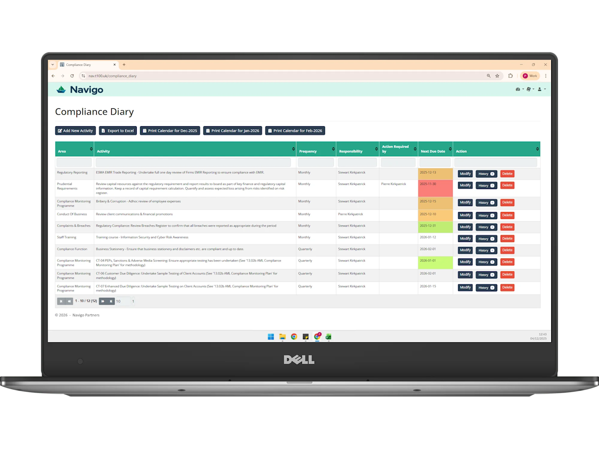The width and height of the screenshot is (599, 449).
Task: Sort the table by Area column
Action: [91, 149]
